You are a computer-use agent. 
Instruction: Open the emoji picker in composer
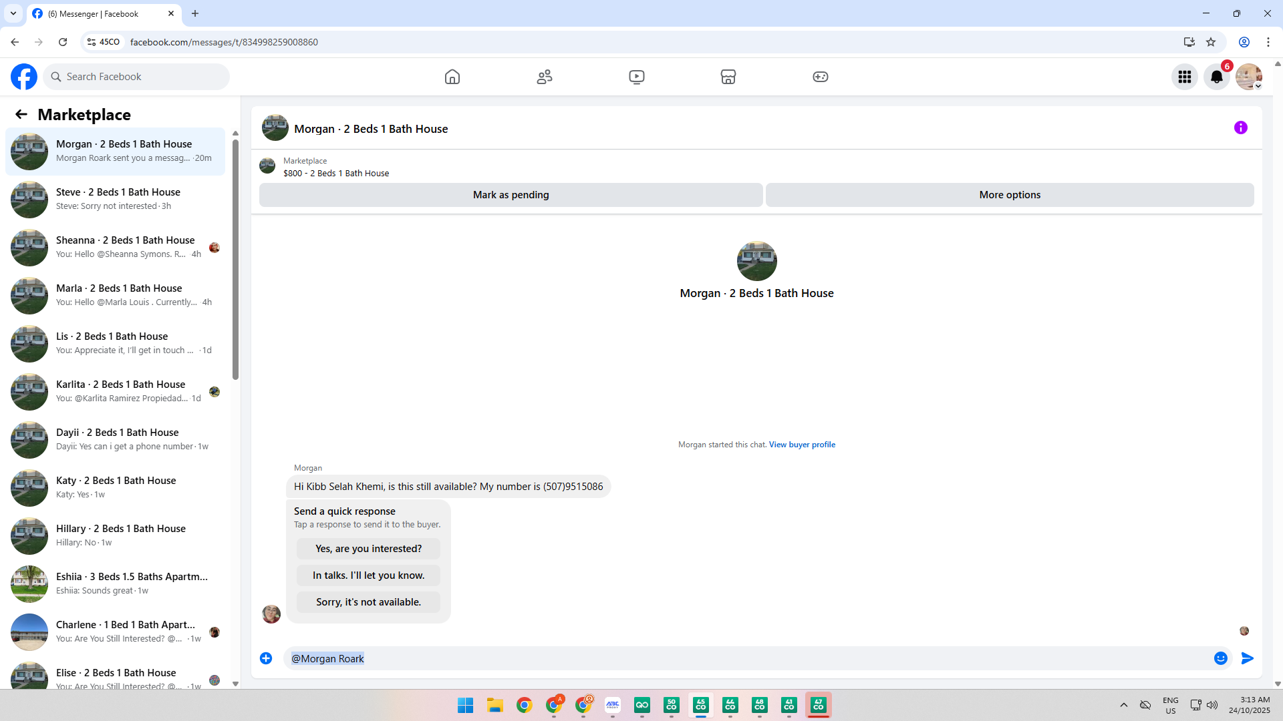click(x=1221, y=658)
